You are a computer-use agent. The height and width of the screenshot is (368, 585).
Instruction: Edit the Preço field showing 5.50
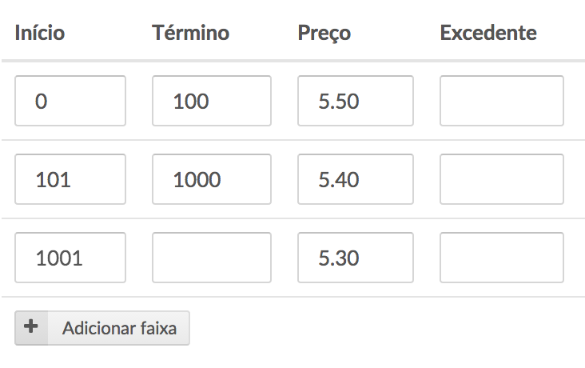[355, 101]
